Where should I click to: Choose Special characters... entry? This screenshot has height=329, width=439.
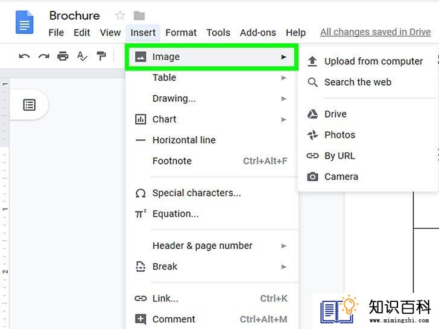point(212,193)
